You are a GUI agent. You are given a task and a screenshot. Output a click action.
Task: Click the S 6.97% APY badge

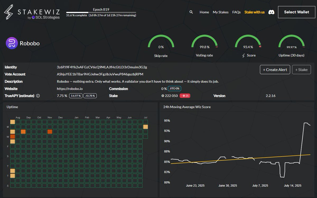[x=76, y=96]
